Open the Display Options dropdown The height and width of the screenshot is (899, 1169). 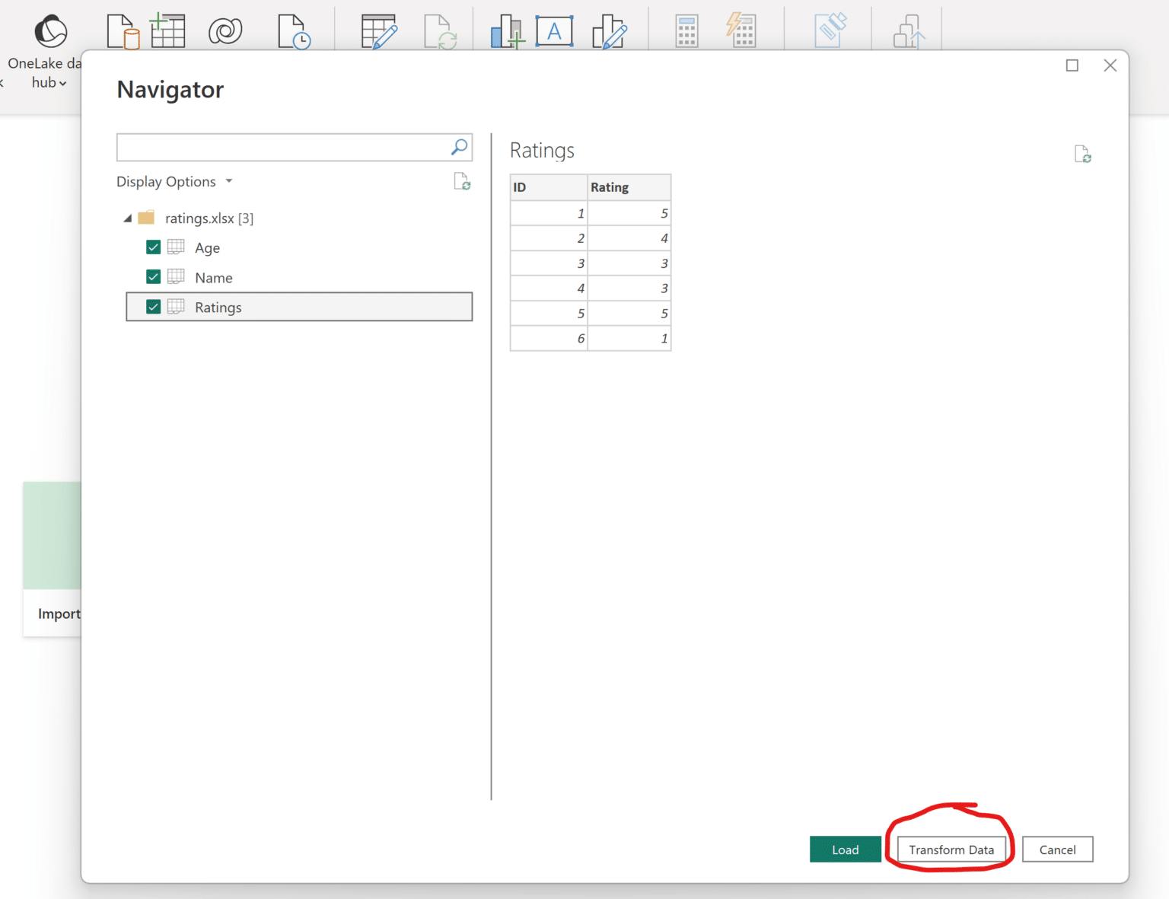pyautogui.click(x=174, y=181)
